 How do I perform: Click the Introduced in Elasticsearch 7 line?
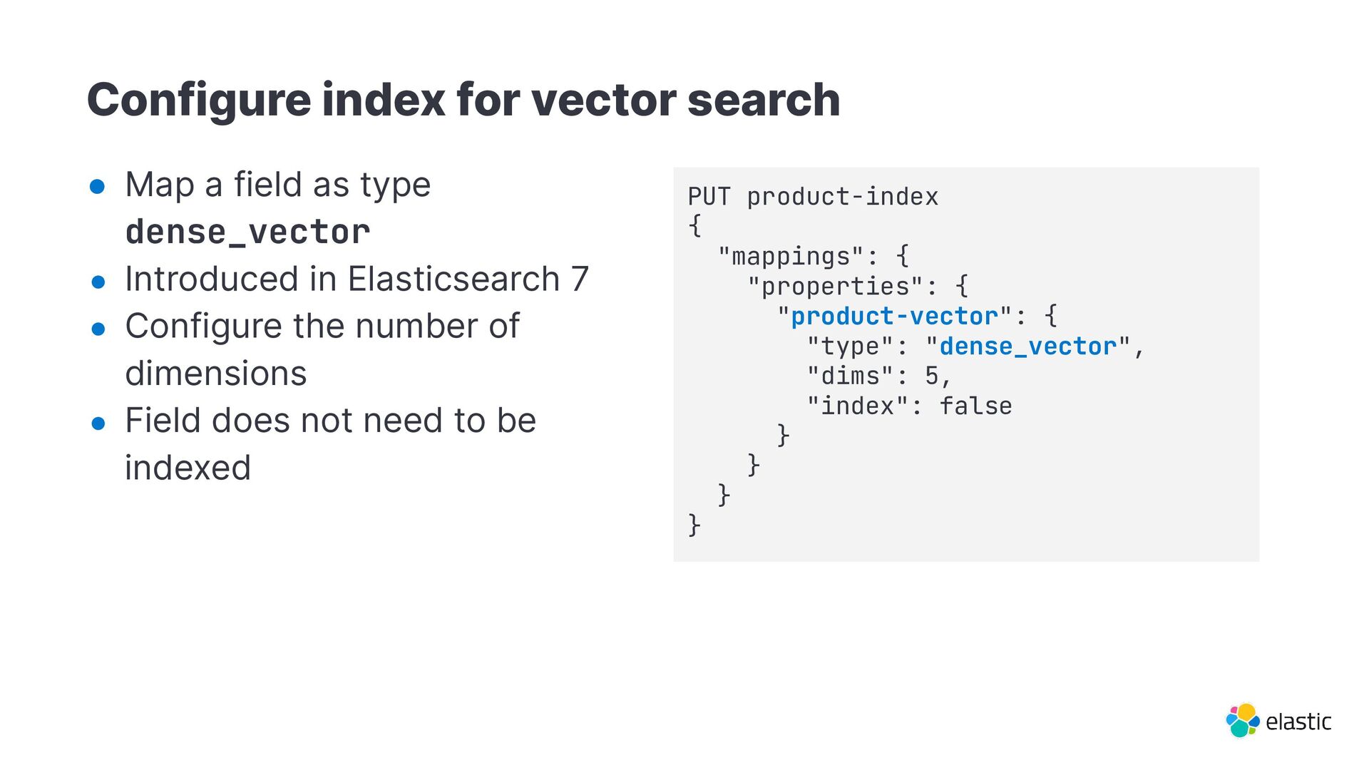coord(357,279)
